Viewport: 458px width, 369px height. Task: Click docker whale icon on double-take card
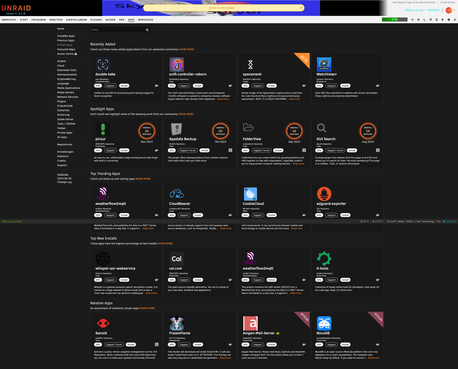156,86
